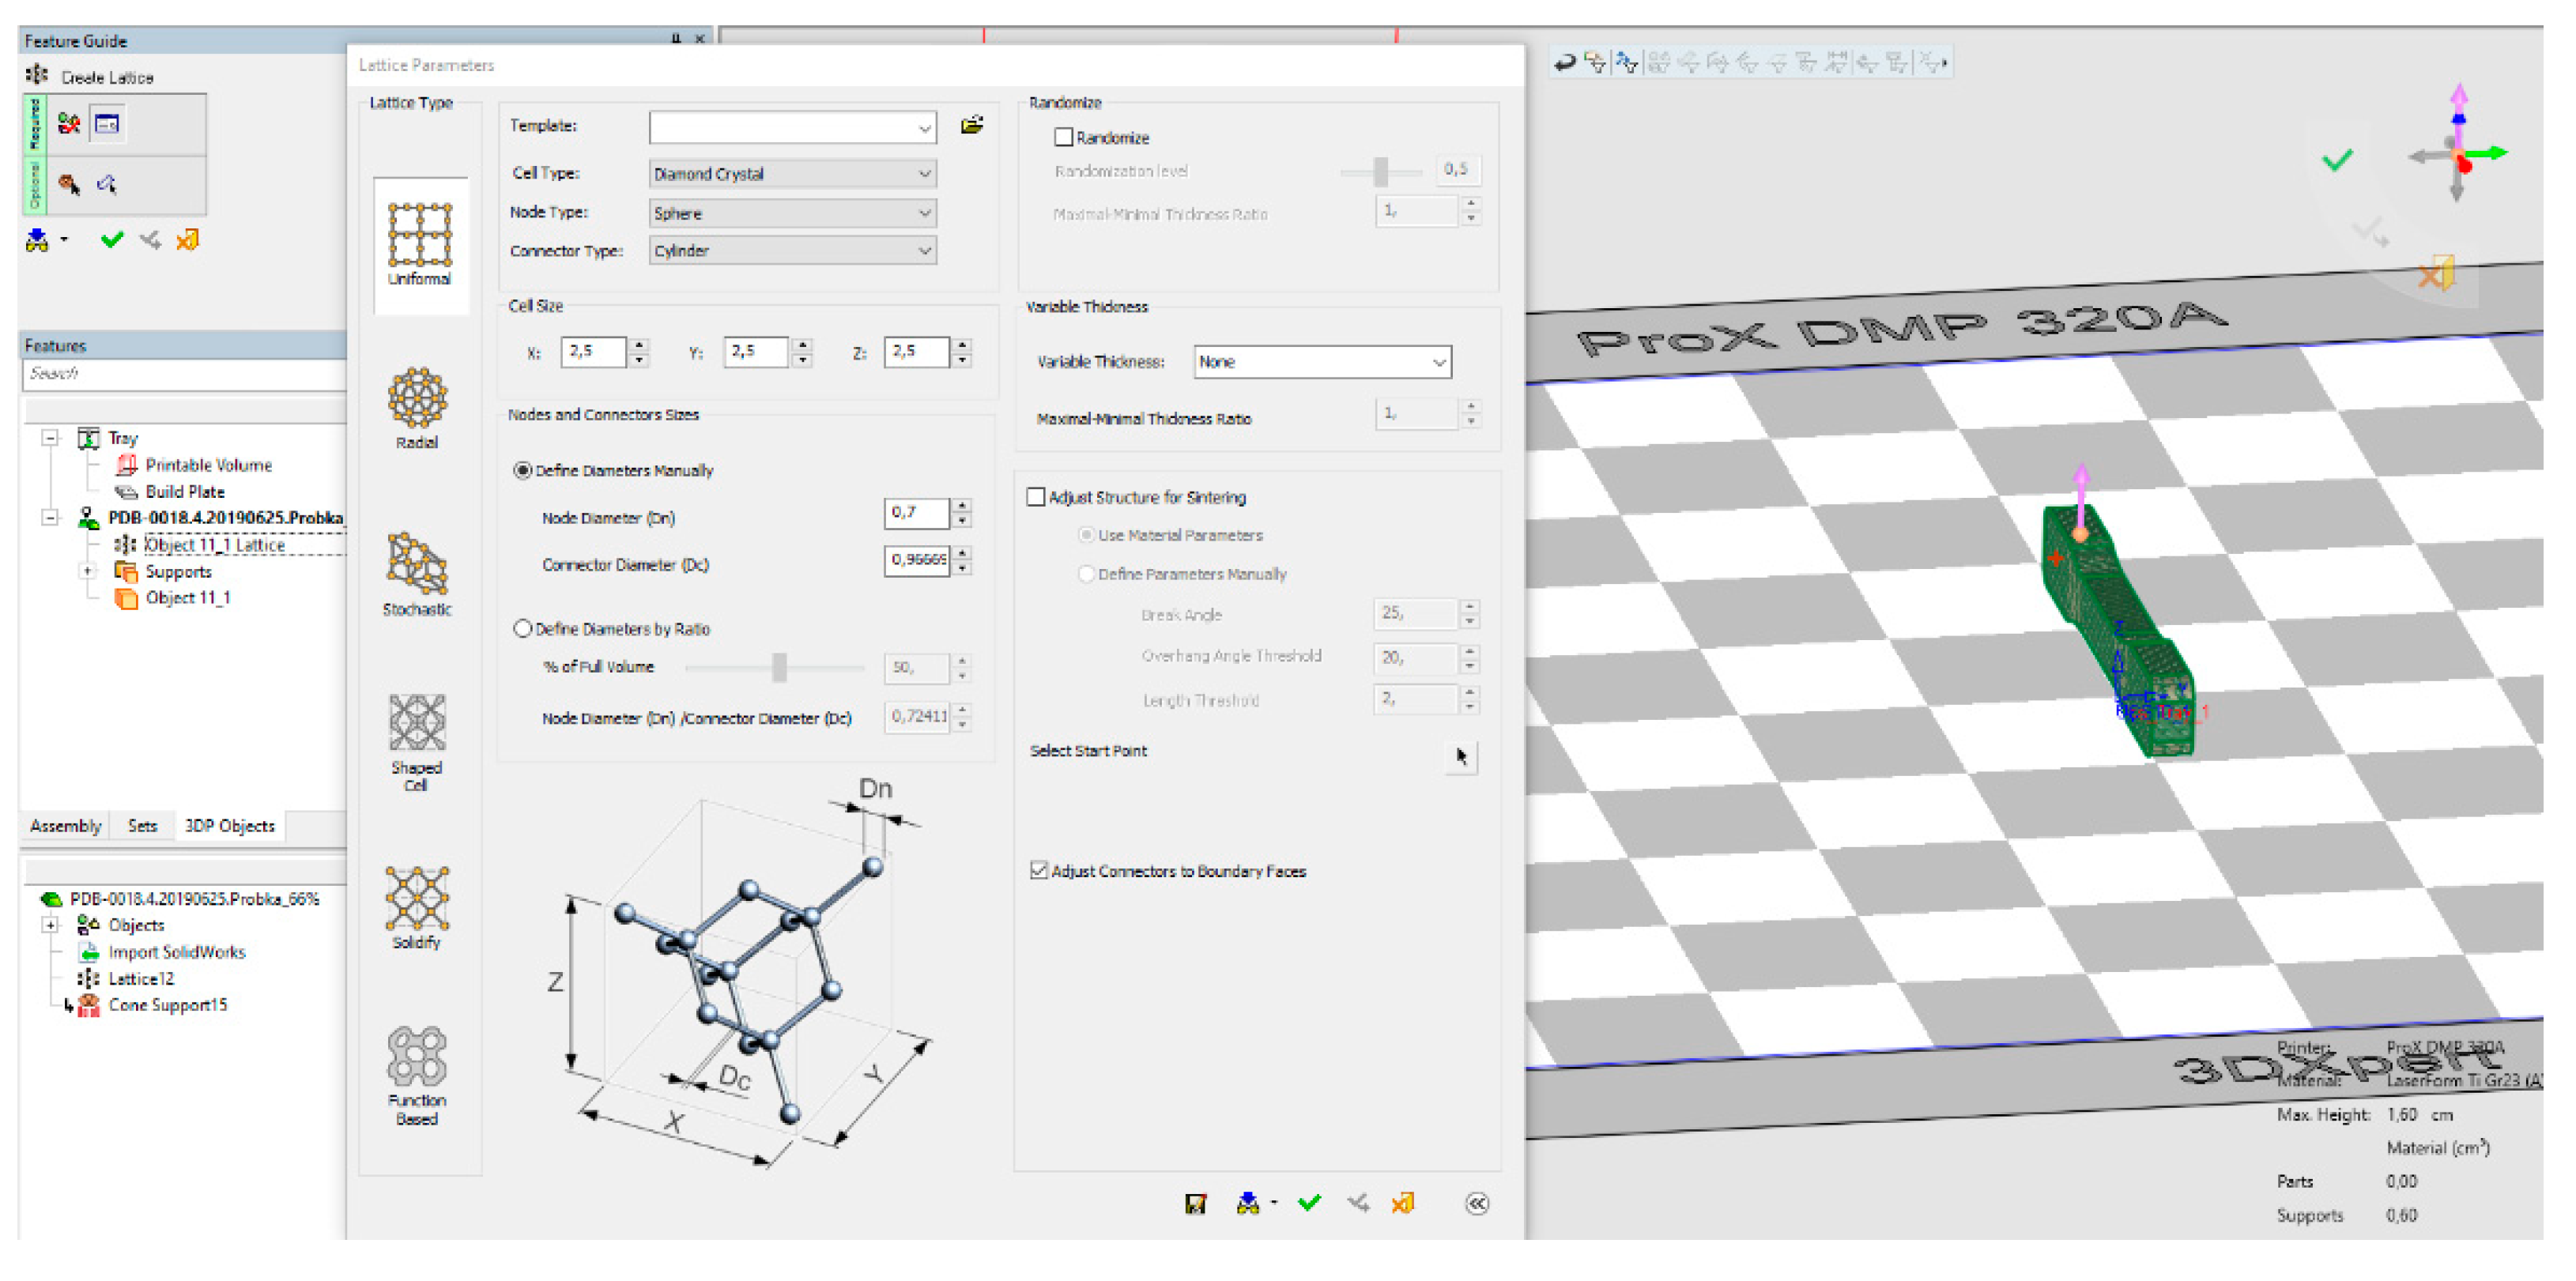Screen dimensions: 2576x1281
Task: Select the Uniformal lattice type
Action: (x=419, y=245)
